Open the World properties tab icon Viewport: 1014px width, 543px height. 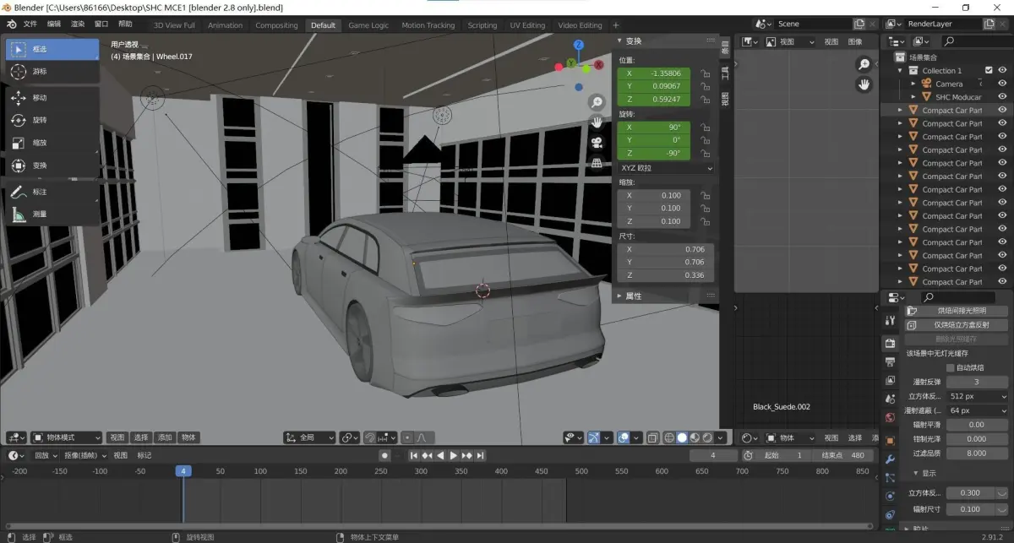(890, 418)
